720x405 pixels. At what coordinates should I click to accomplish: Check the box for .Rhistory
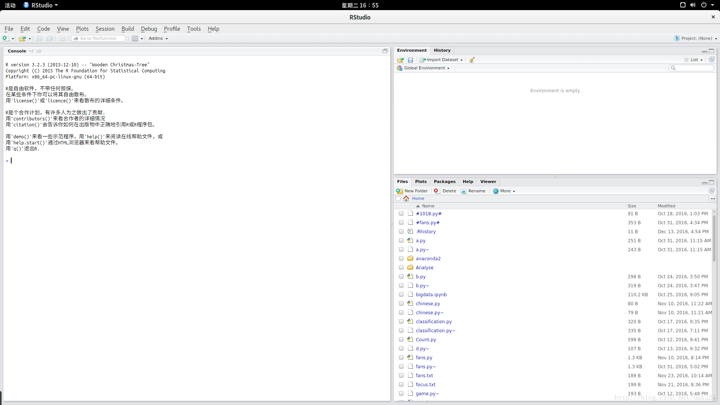coord(401,231)
